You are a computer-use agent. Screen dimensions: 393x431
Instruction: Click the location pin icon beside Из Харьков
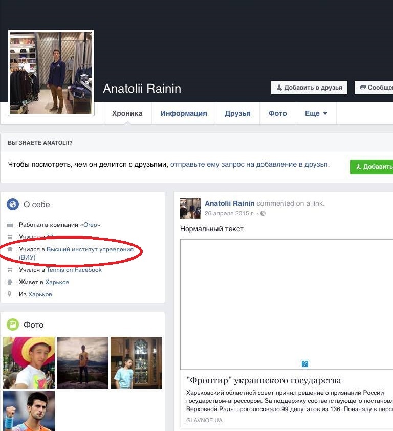pos(10,294)
